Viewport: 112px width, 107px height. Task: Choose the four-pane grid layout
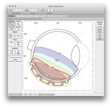54,10
